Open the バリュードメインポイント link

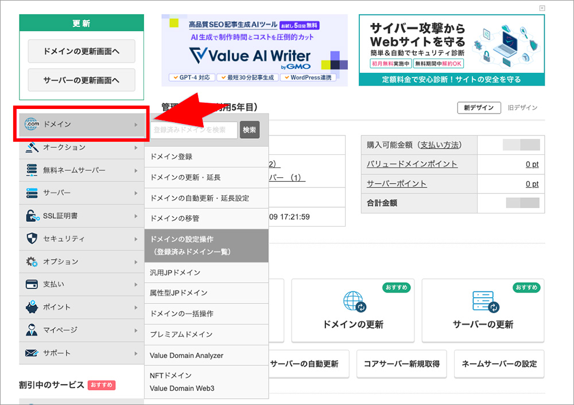pyautogui.click(x=412, y=164)
